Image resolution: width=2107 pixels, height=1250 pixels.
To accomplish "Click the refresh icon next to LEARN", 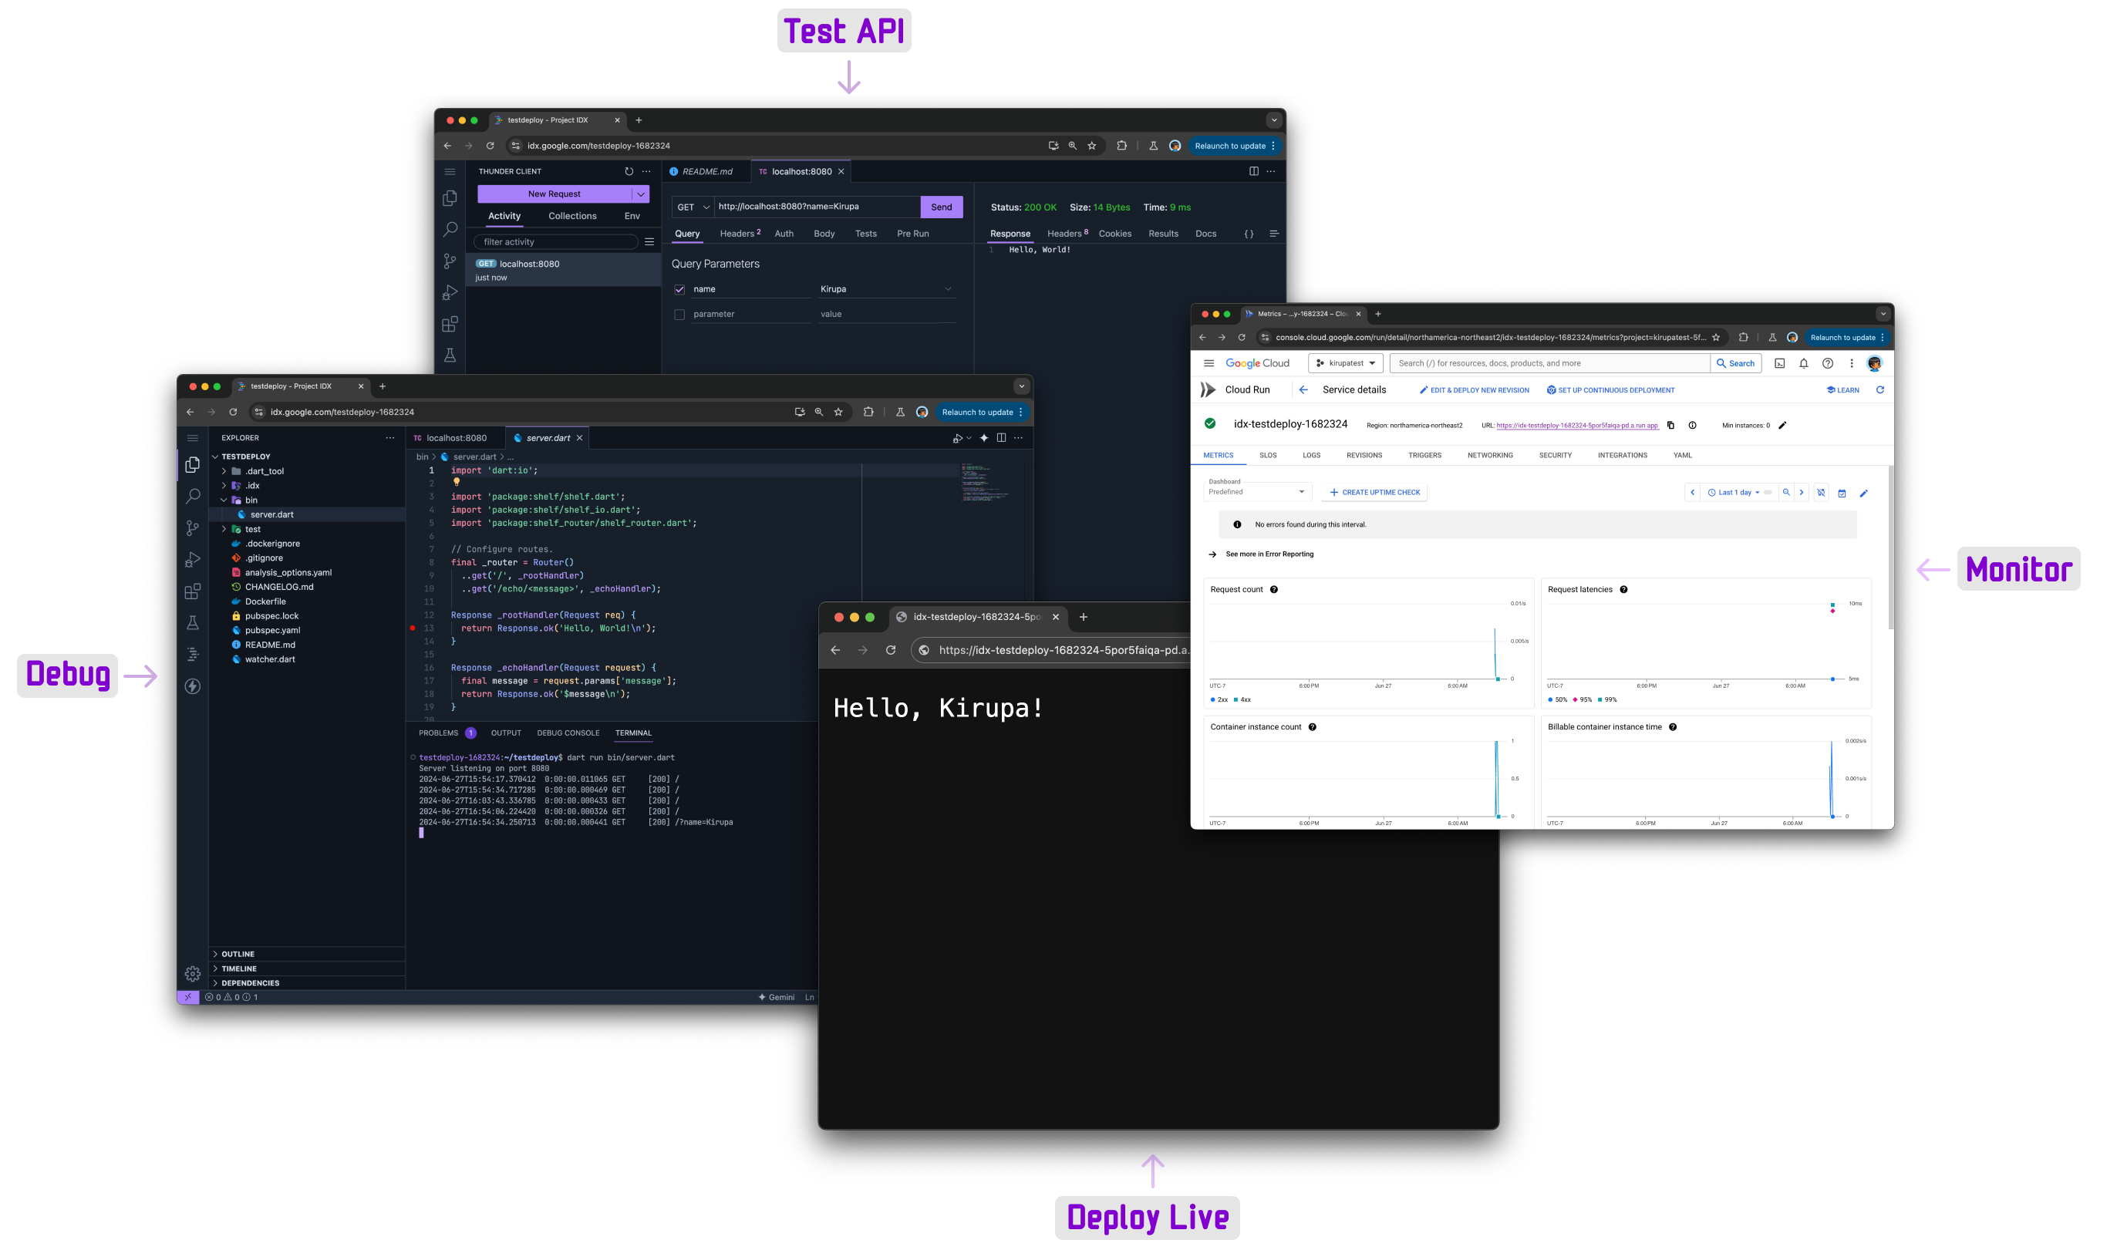I will (x=1879, y=390).
